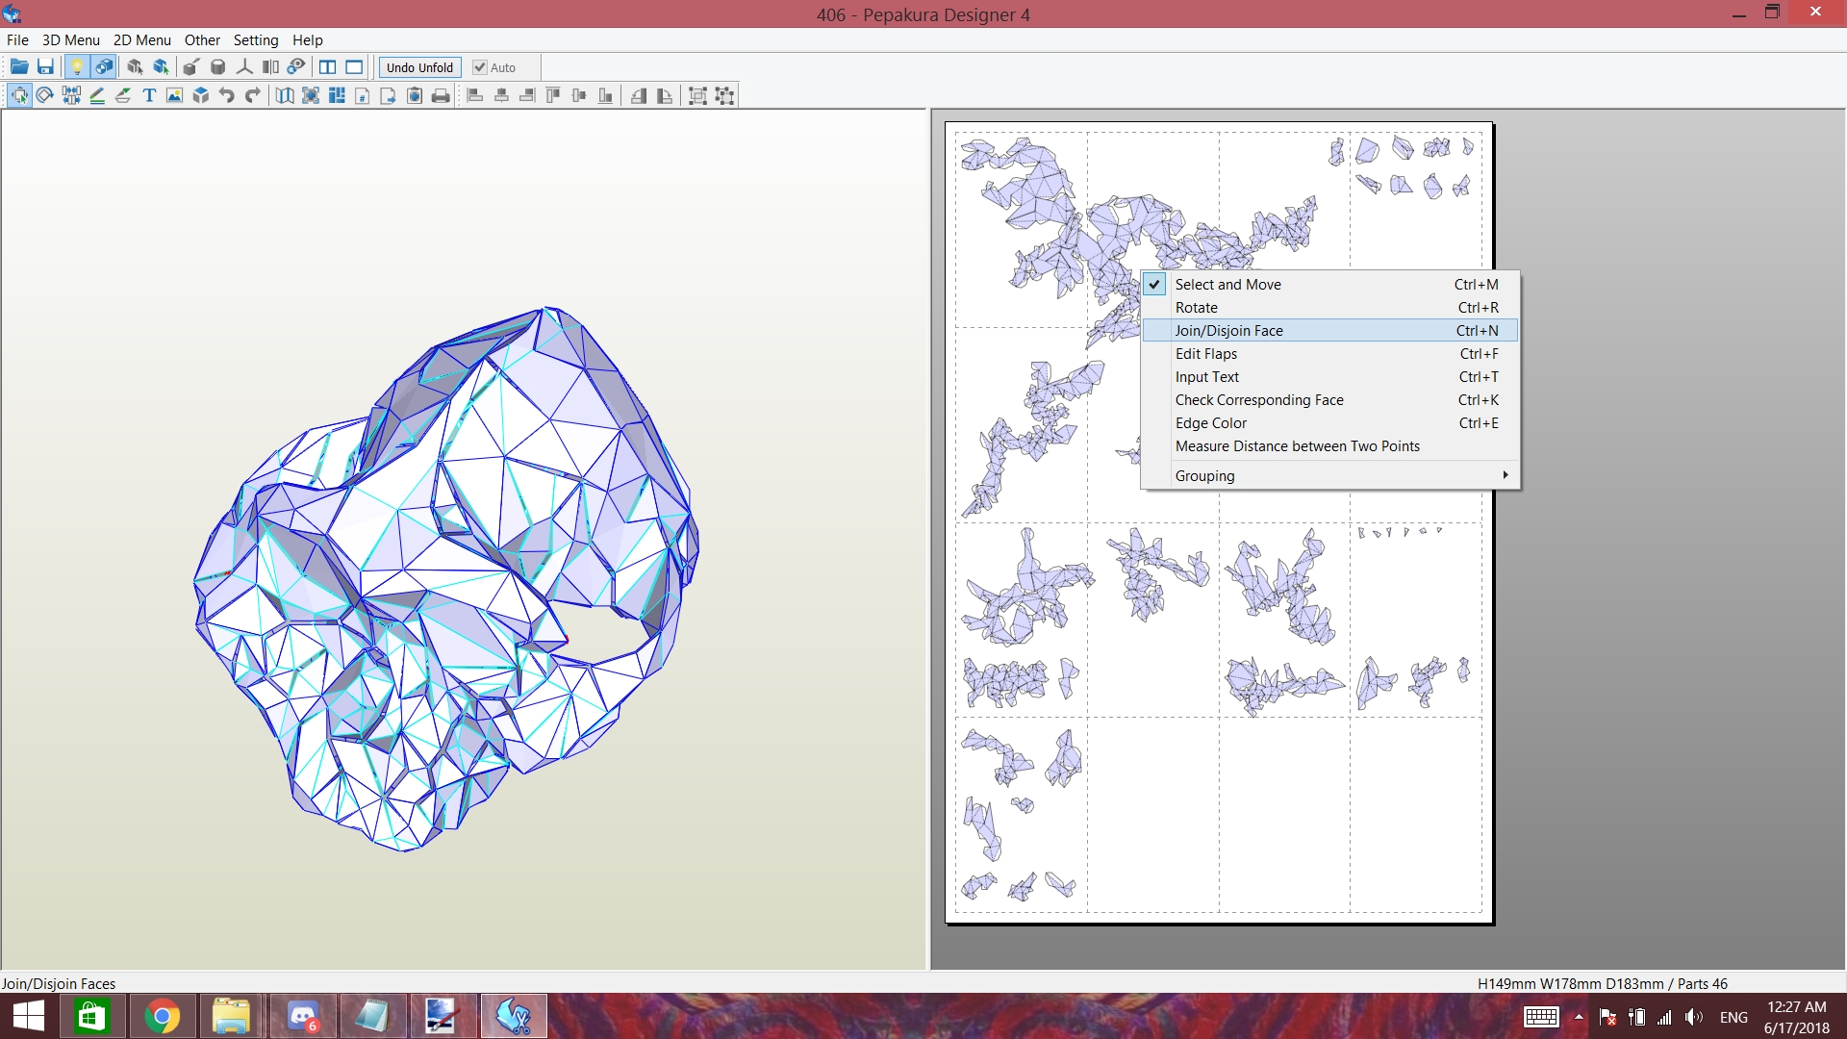
Task: Choose Join/Disjoin Face in context menu
Action: click(1329, 331)
